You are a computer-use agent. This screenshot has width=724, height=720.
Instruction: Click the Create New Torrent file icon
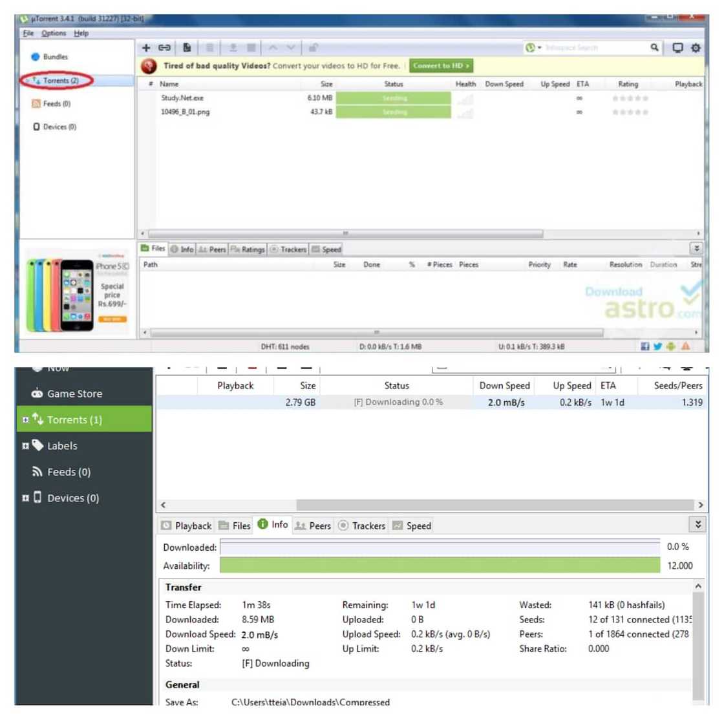pyautogui.click(x=187, y=48)
